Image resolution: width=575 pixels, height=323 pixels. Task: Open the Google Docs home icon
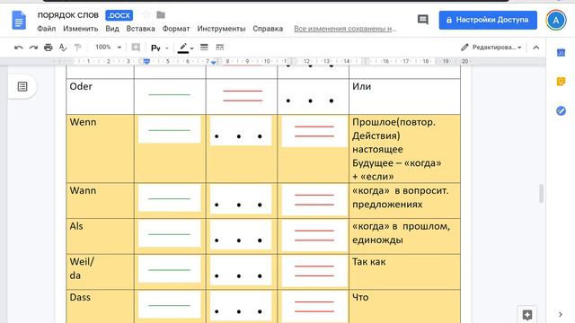pyautogui.click(x=19, y=20)
